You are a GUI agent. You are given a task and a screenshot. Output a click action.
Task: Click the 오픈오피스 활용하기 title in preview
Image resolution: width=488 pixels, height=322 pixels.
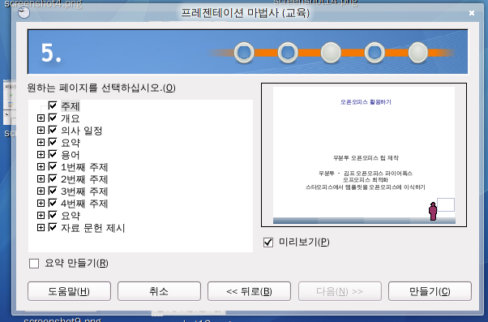(366, 102)
